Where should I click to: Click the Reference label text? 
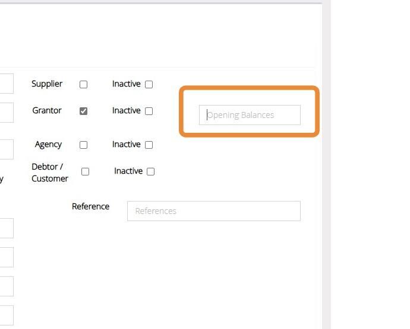click(x=90, y=206)
